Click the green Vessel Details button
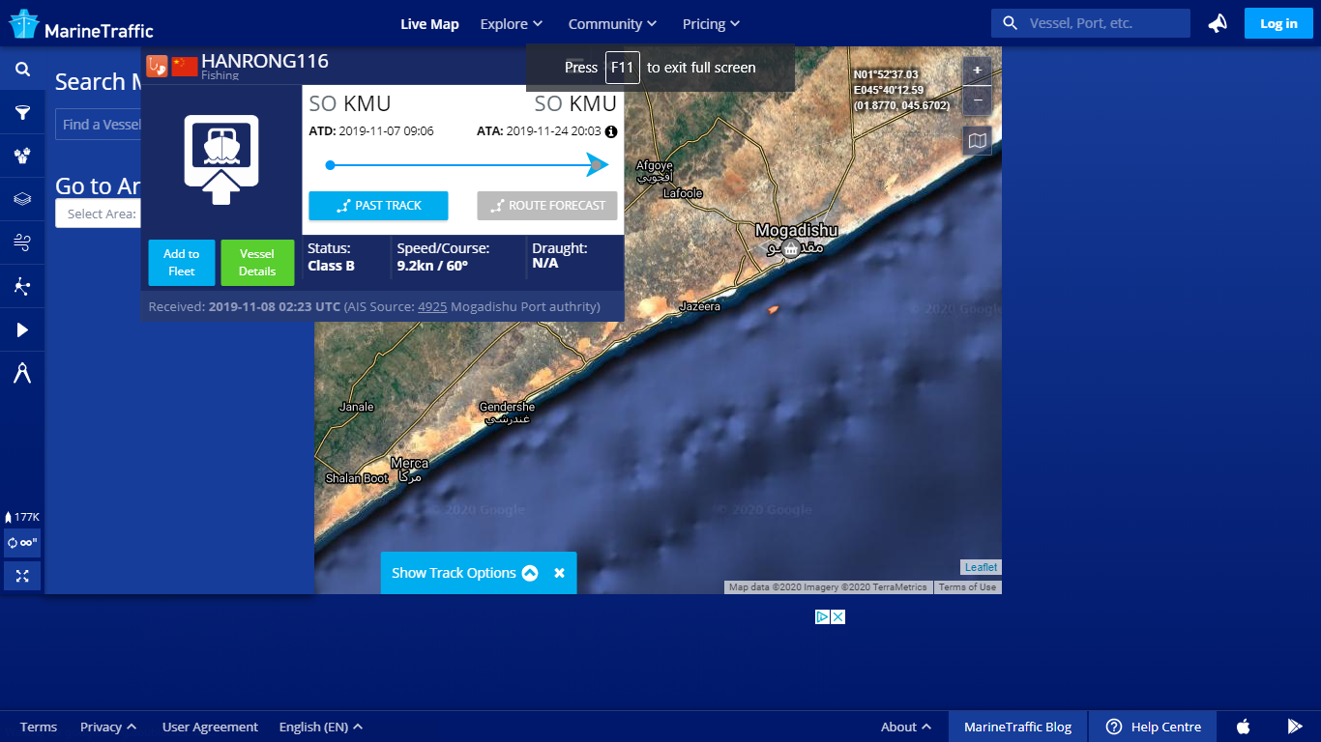Image resolution: width=1321 pixels, height=742 pixels. pyautogui.click(x=257, y=263)
